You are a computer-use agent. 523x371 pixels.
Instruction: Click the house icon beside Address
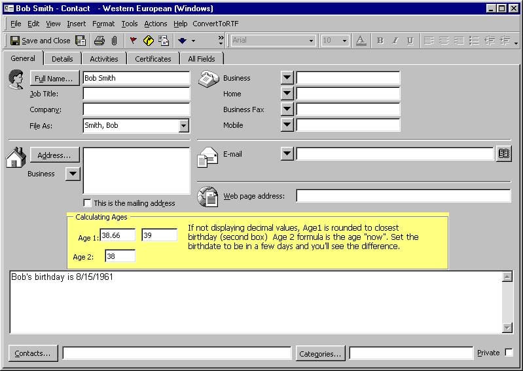point(16,157)
